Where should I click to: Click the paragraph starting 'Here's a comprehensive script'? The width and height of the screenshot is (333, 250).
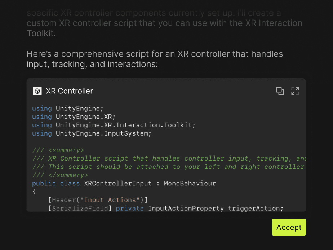coord(155,59)
